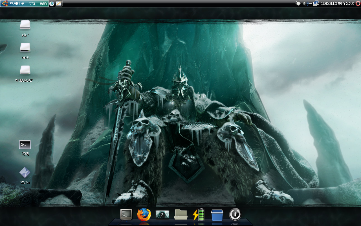Screen dimensions: 361x226
Task: Click the 'sda7' label text on desktop
Action: (x=25, y=35)
